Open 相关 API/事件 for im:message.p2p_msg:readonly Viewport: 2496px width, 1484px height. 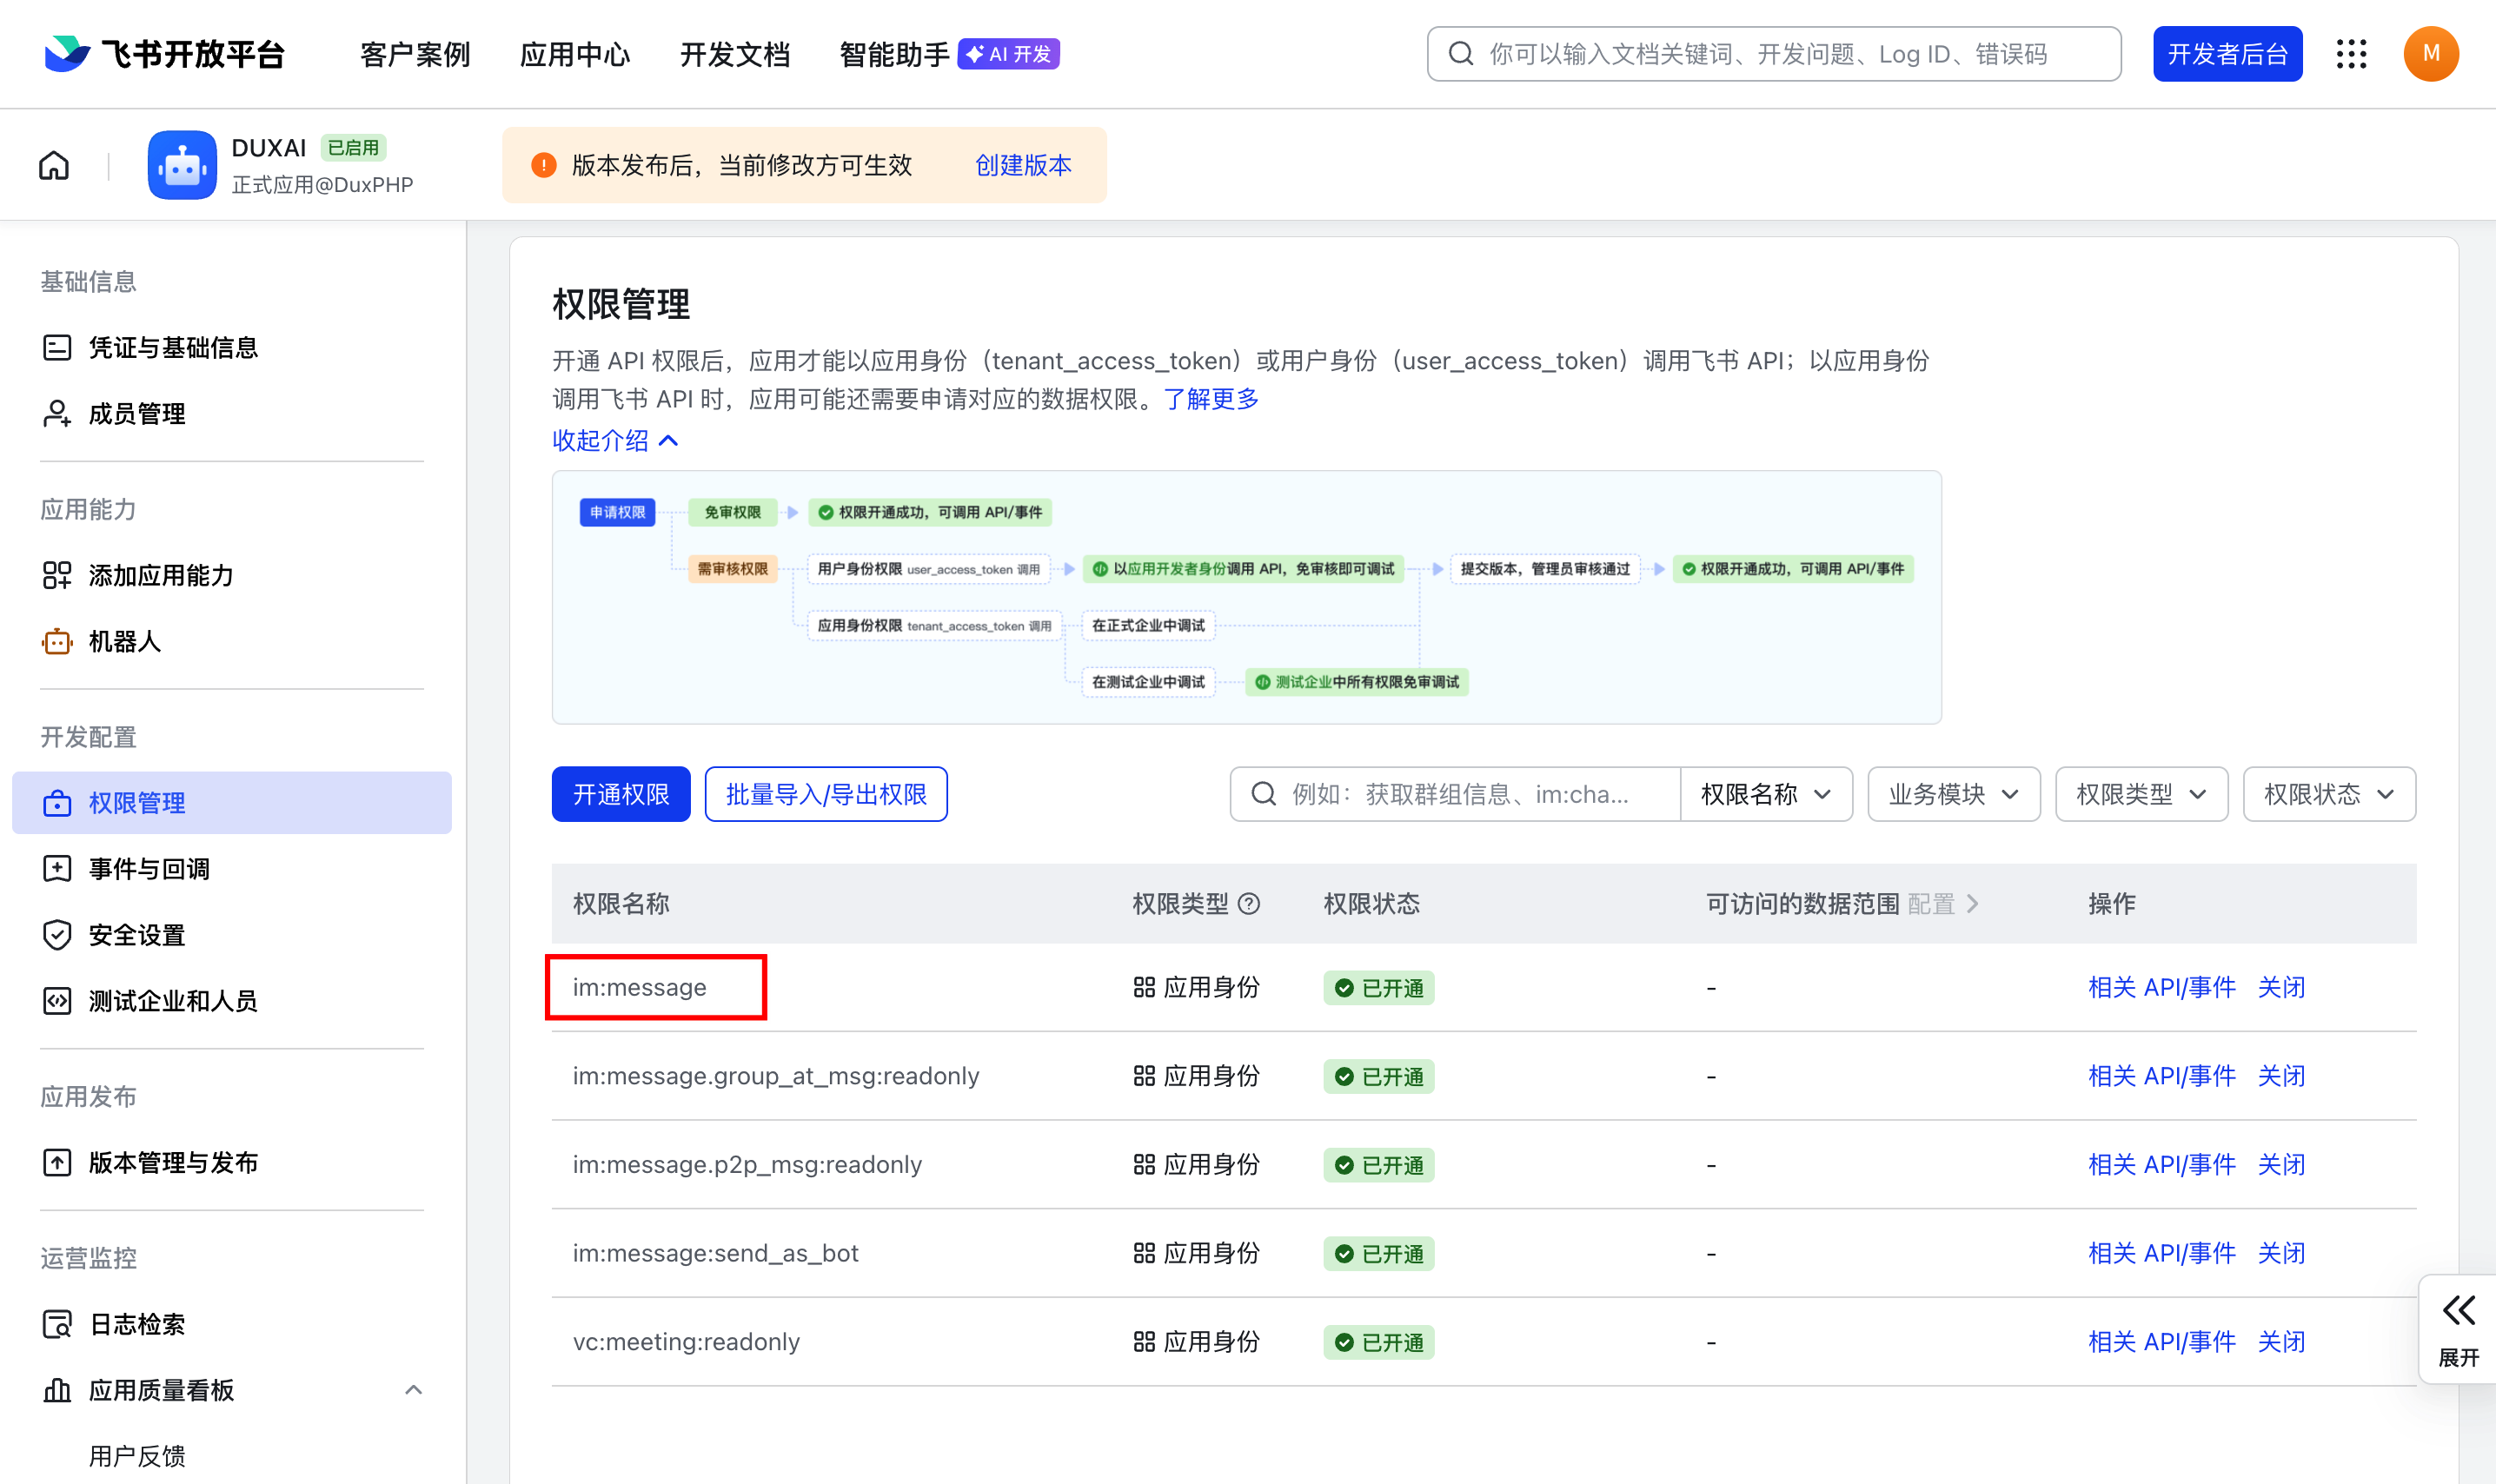point(2161,1163)
